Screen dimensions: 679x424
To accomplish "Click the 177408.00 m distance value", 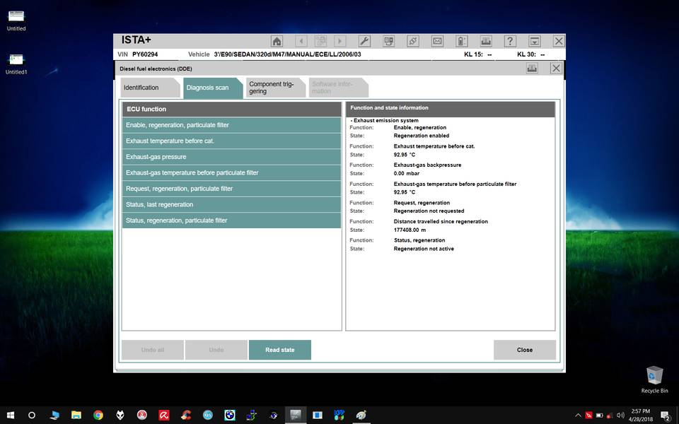I will click(410, 230).
